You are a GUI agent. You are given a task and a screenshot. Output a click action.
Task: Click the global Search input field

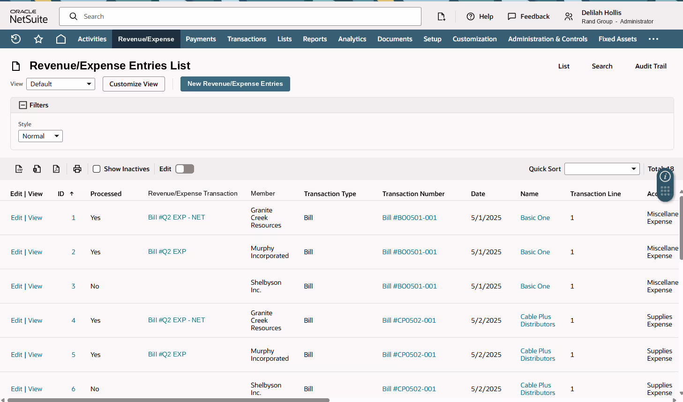240,16
